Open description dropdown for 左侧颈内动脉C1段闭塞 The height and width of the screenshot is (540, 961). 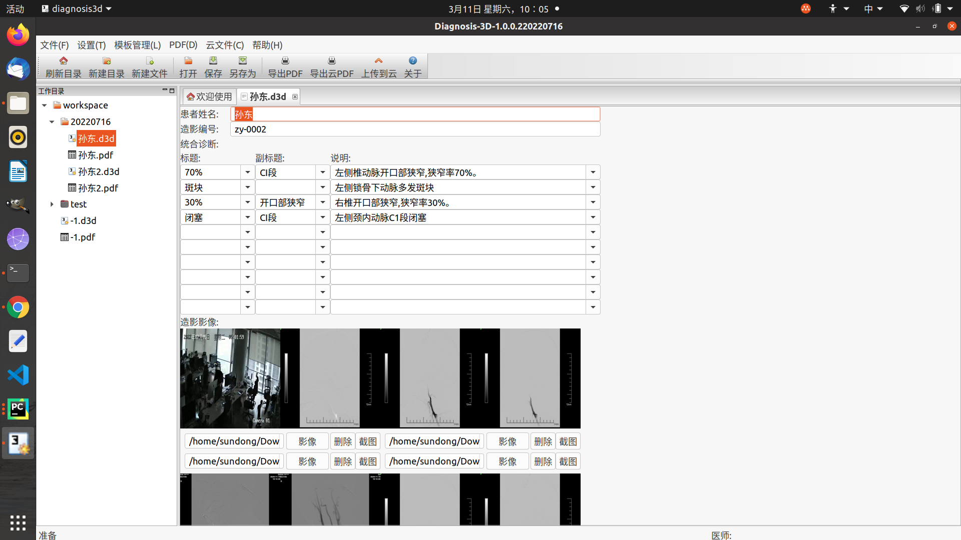point(593,217)
